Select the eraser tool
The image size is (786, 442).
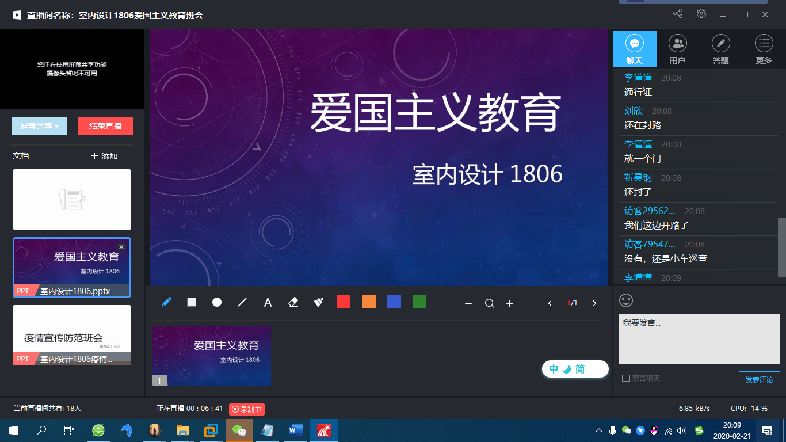[x=293, y=302]
